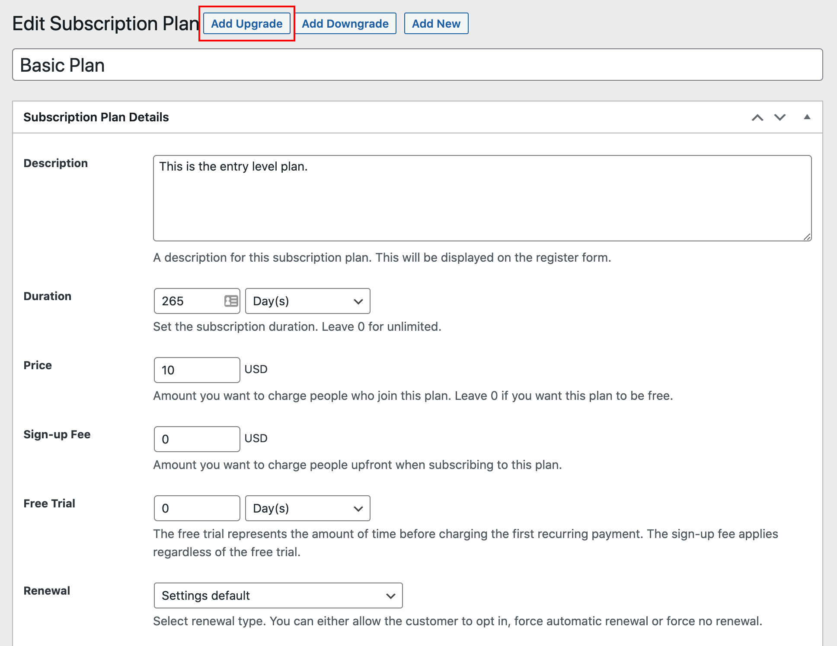Collapse Subscription Plan Details panel triangle

tap(807, 117)
